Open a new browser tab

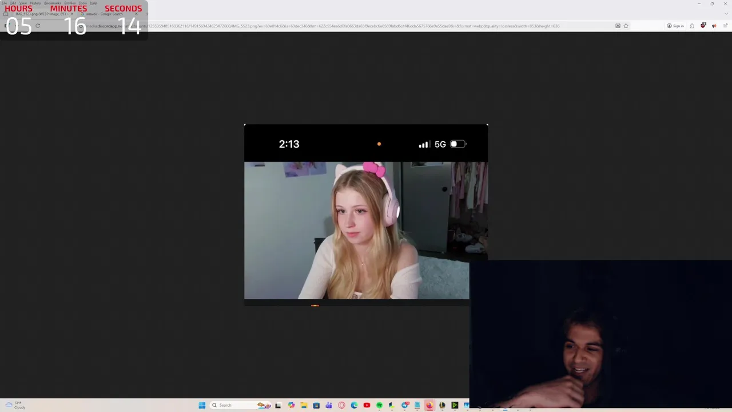(146, 14)
